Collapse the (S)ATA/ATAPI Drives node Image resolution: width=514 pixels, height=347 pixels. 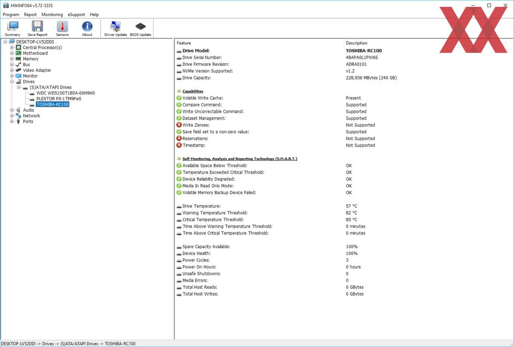pyautogui.click(x=19, y=87)
